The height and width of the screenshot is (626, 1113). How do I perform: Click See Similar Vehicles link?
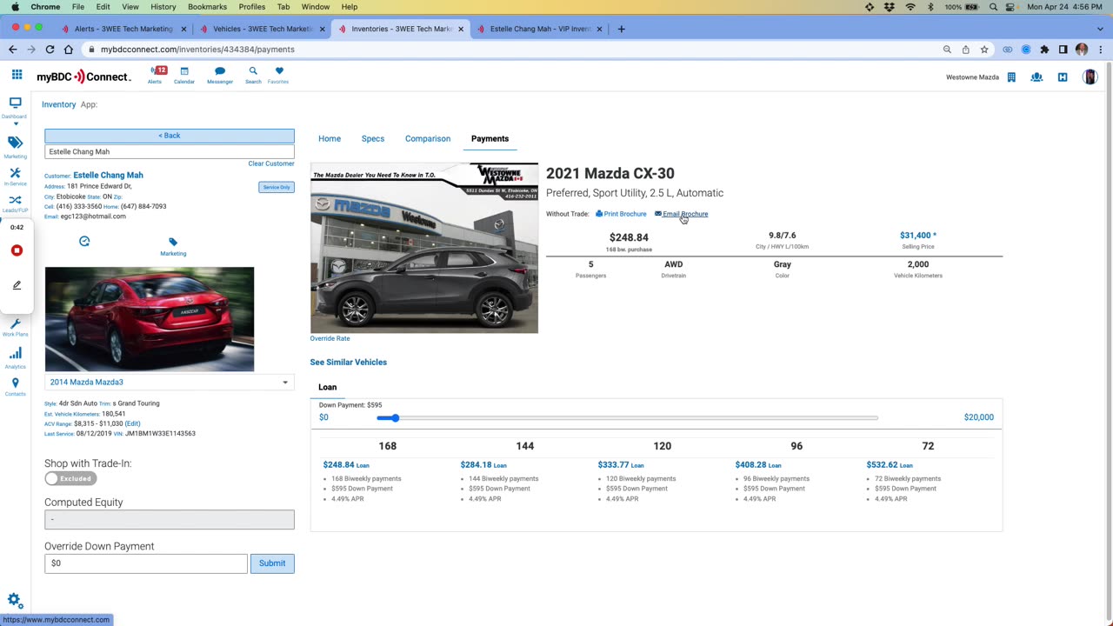coord(349,362)
